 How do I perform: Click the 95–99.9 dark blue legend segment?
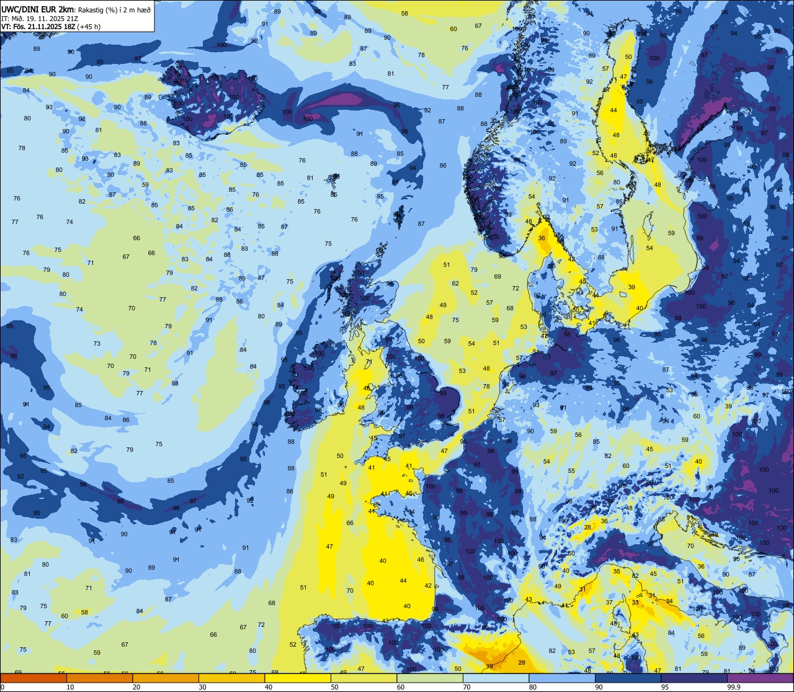[x=694, y=678]
